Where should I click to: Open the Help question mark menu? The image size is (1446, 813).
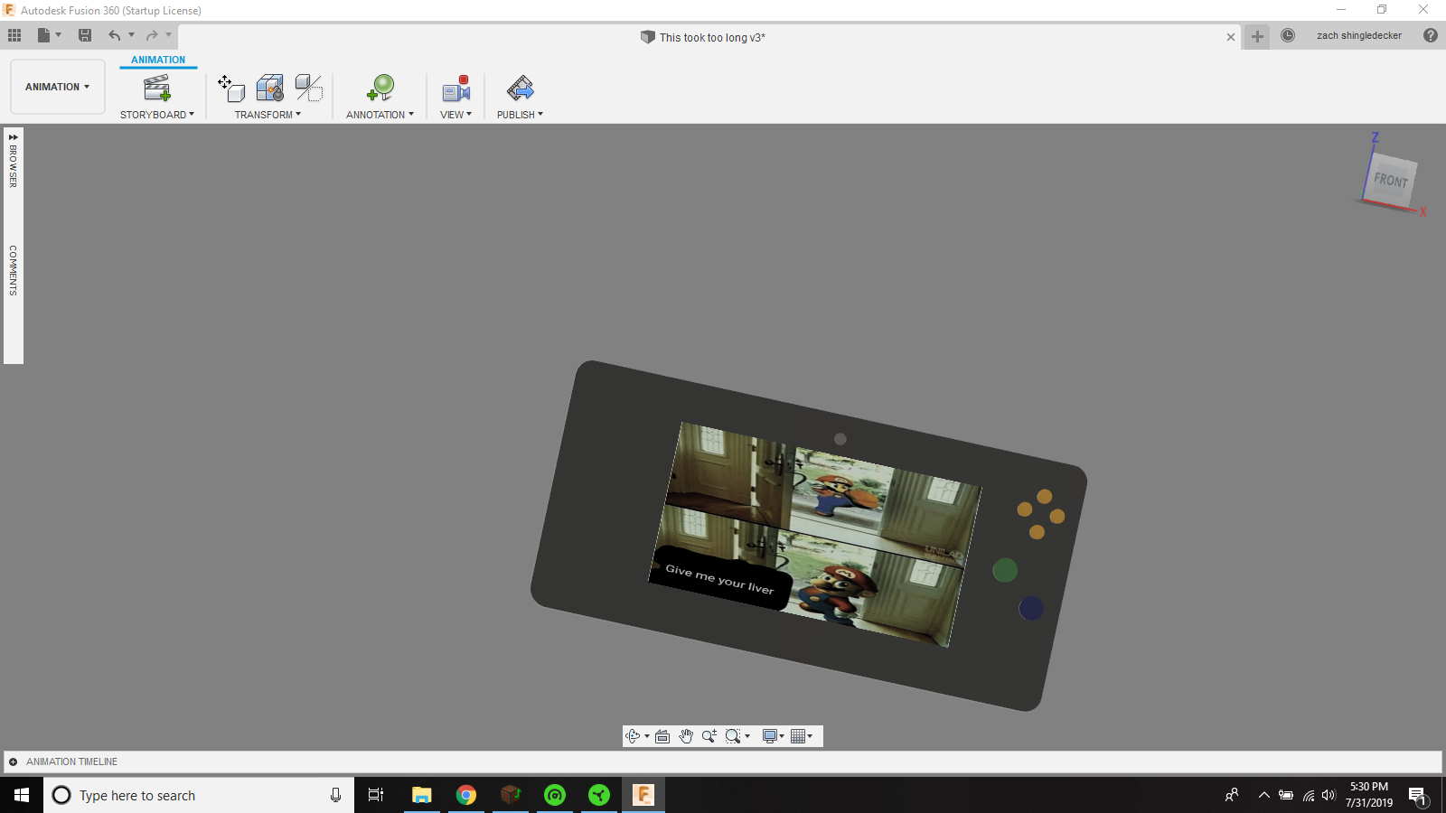click(1431, 35)
